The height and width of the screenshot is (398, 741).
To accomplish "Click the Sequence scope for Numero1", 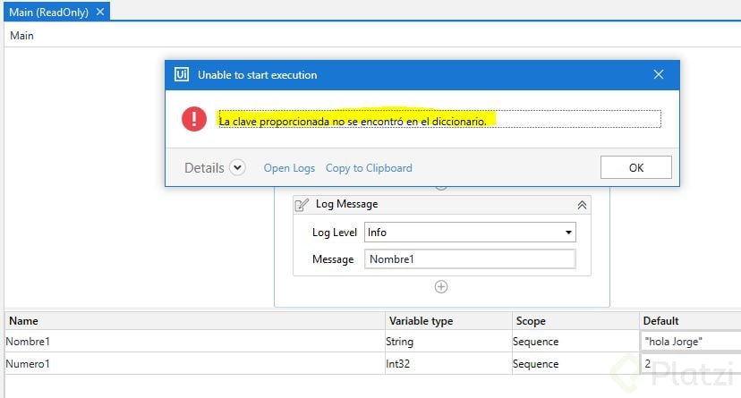I will coord(575,363).
